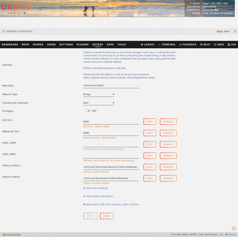
Task: Click the green server status icon
Action: point(191,3)
